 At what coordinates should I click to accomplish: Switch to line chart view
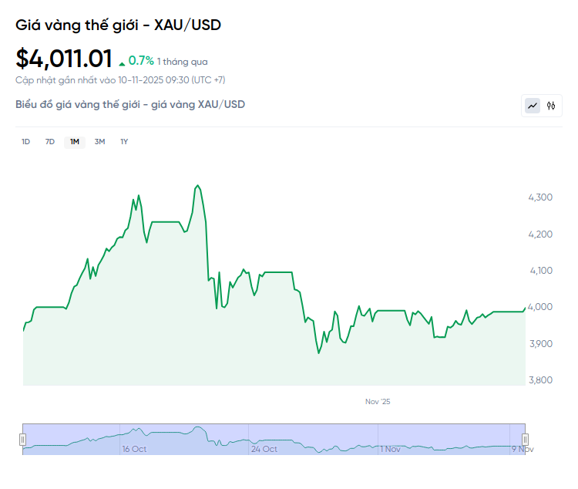533,106
